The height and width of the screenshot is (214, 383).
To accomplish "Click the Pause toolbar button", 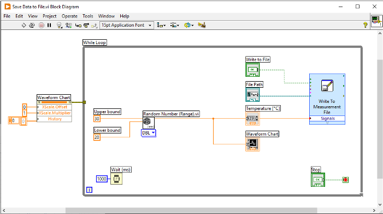I will tap(49, 25).
